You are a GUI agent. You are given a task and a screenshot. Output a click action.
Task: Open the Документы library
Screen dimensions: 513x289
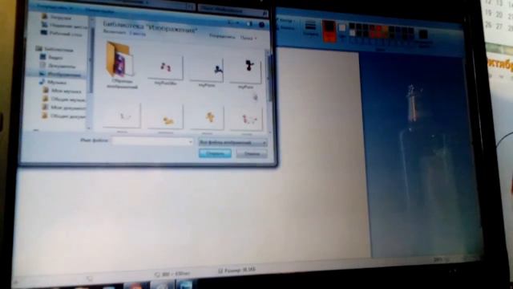point(58,66)
